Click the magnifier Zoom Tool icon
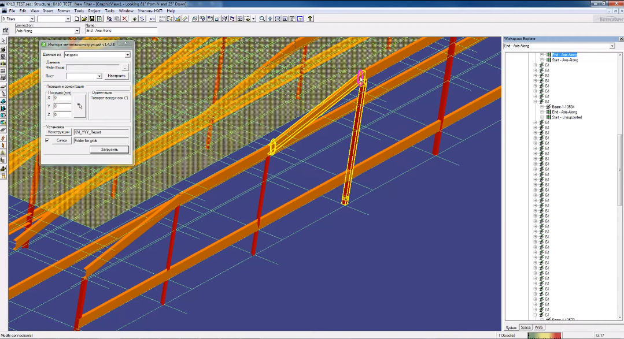Image resolution: width=624 pixels, height=339 pixels. click(x=262, y=18)
